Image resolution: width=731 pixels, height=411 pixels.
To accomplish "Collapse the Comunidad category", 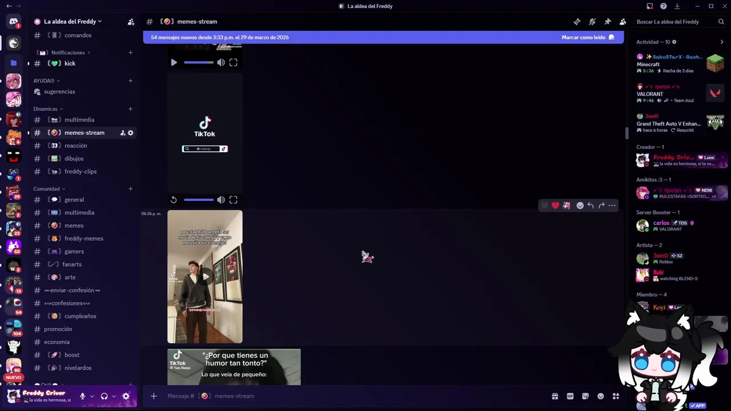I will [x=49, y=189].
